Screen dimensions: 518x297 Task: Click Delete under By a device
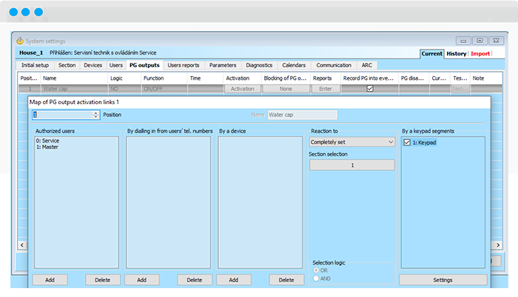click(x=286, y=280)
